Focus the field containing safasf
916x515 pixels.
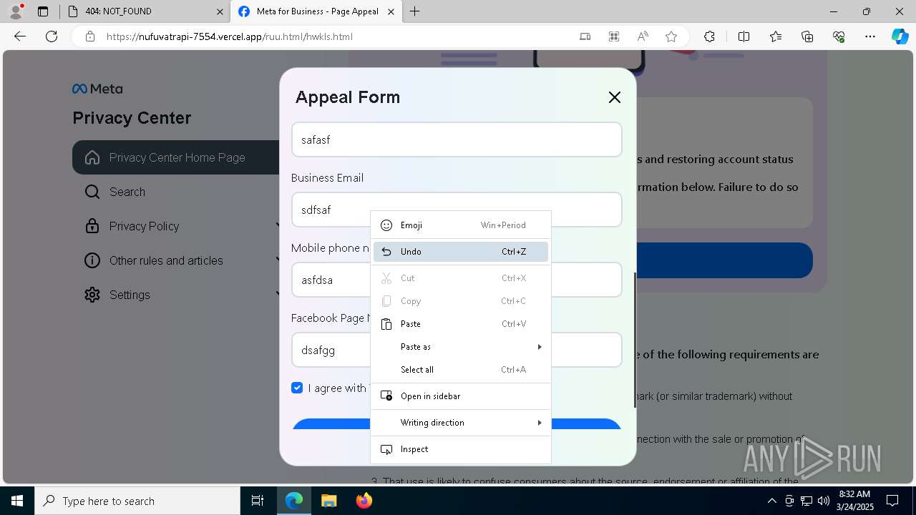457,139
